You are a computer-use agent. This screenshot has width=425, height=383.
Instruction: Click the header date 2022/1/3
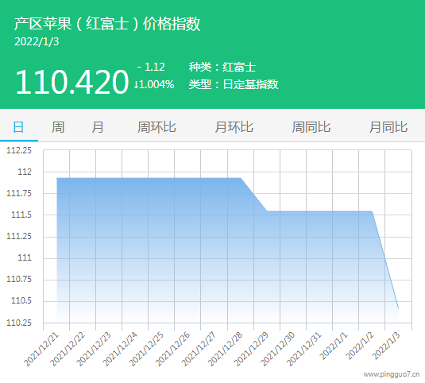[37, 42]
